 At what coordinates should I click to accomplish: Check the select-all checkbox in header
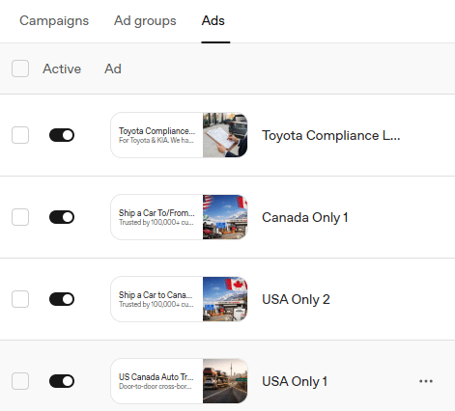[20, 68]
